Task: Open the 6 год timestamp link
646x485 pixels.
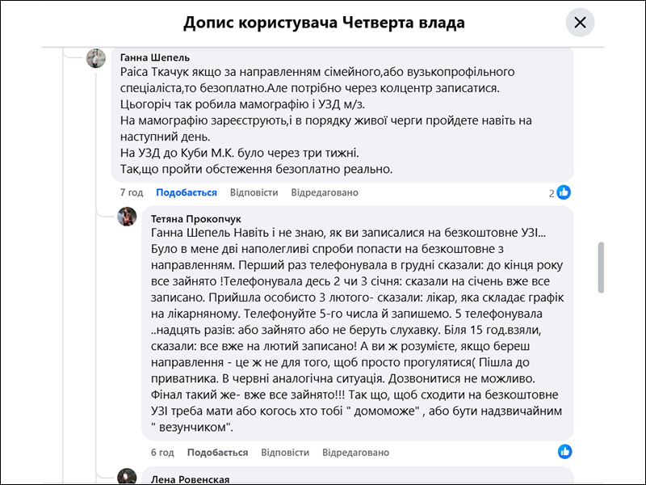Action: (x=162, y=452)
